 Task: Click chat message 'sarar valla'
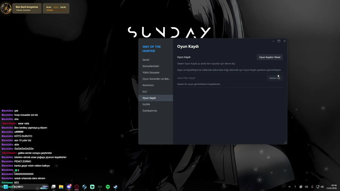(x=24, y=123)
